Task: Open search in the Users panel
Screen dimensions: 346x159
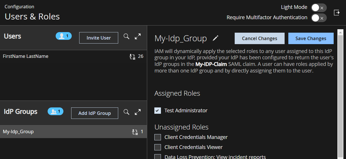Action: pos(126,36)
